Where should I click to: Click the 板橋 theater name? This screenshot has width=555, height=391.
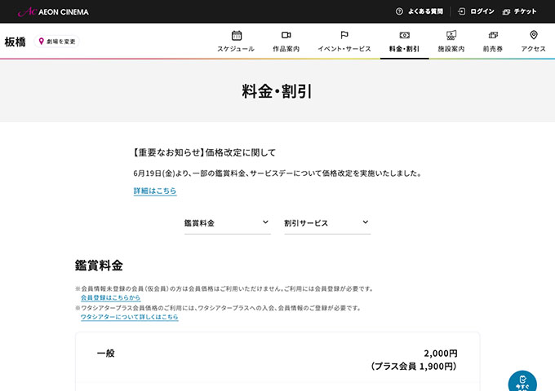click(15, 42)
